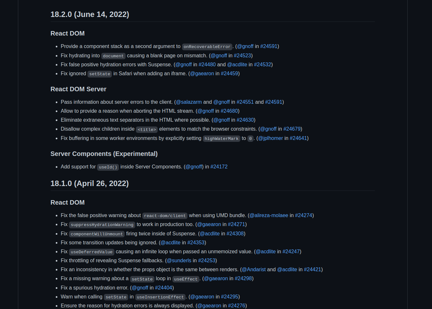Image resolution: width=432 pixels, height=309 pixels.
Task: Open pull request #24353
Action: pos(196,242)
